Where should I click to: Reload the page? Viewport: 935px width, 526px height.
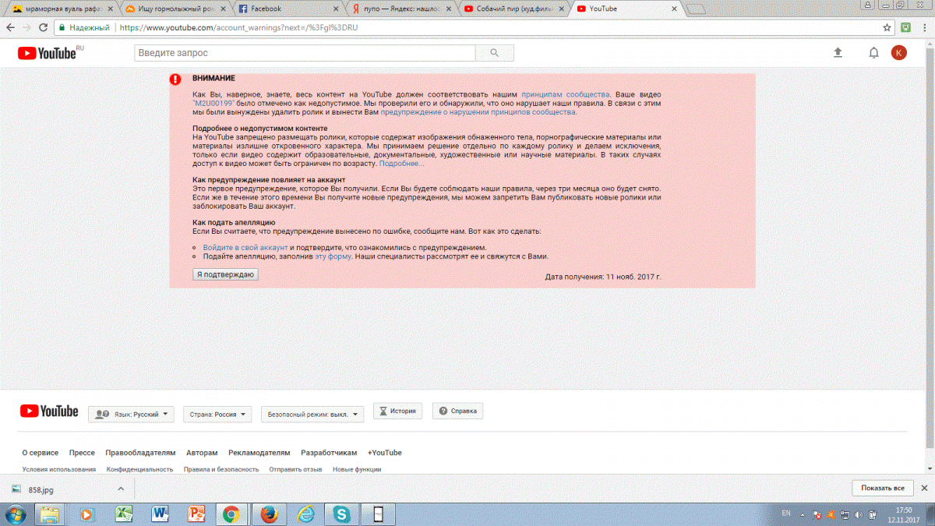[x=44, y=26]
